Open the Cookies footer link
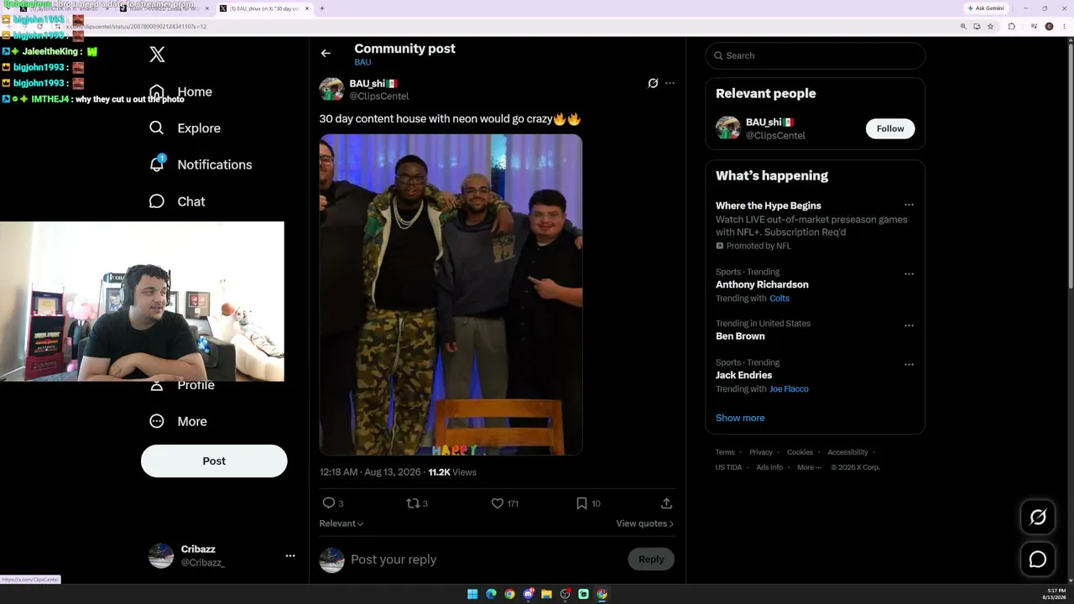1074x604 pixels. pyautogui.click(x=800, y=452)
